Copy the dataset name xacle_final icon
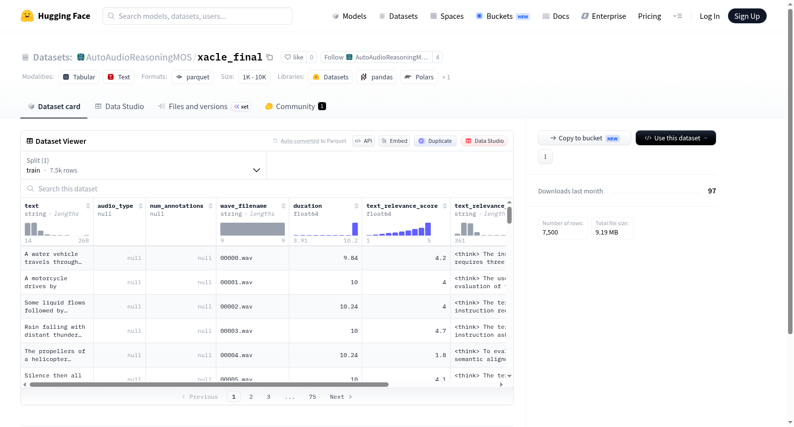This screenshot has height=427, width=794. [269, 57]
